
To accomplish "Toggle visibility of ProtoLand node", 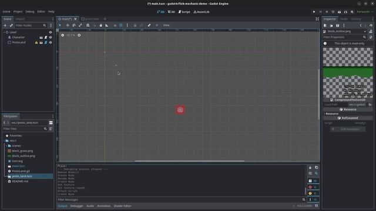I will point(51,43).
